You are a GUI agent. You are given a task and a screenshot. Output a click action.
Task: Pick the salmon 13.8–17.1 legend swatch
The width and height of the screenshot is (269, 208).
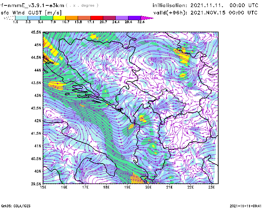pyautogui.click(x=84, y=18)
